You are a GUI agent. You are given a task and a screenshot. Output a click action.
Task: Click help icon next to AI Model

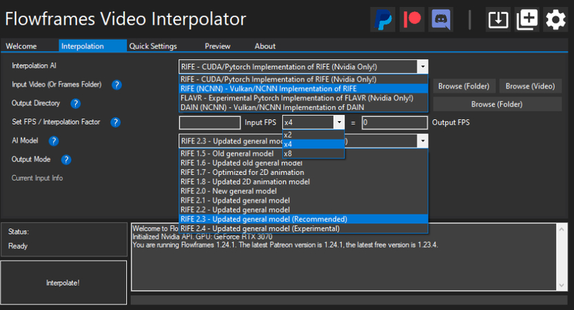click(x=54, y=141)
